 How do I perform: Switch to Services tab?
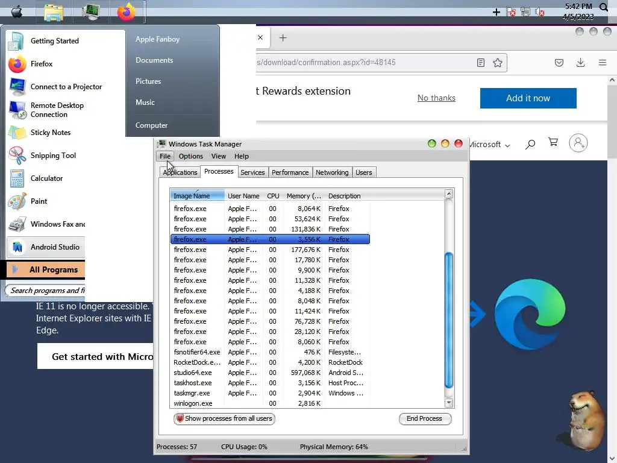pos(252,172)
